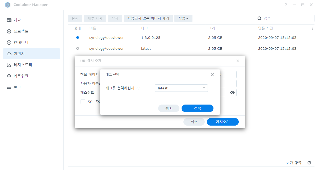Click the 개요 overview sidebar icon

[9, 20]
